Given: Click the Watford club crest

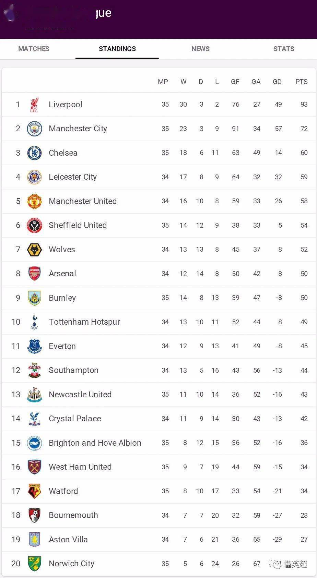Looking at the screenshot, I should (x=34, y=491).
